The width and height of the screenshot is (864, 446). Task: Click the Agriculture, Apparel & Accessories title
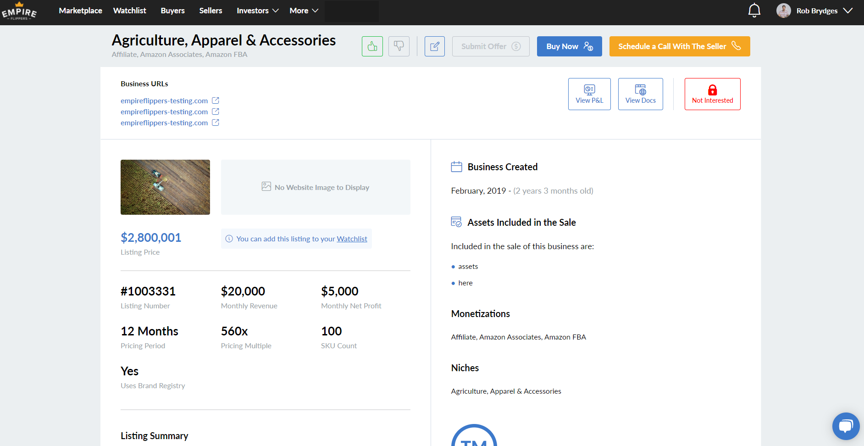(x=224, y=40)
